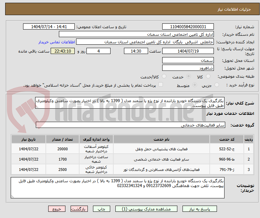The width and height of the screenshot is (260, 218).
Task: Click unit cell کیلومتر آسفالت دراختیار شعبه
Action: [x=96, y=149]
